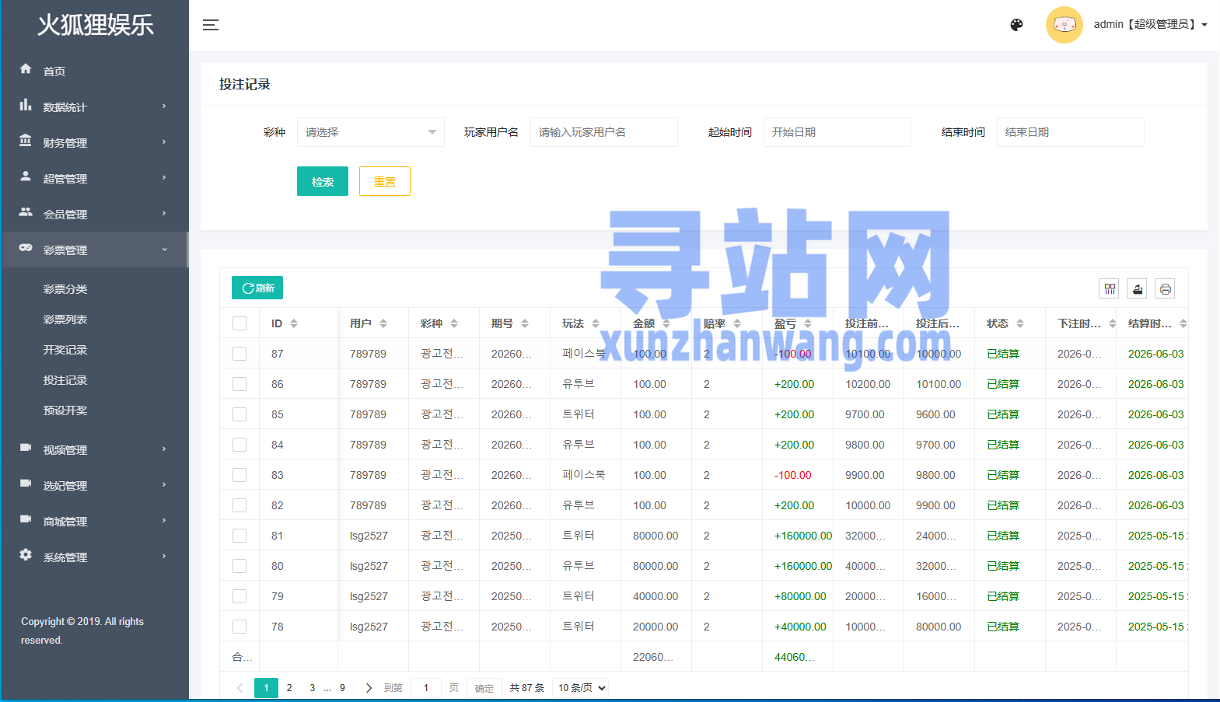This screenshot has height=702, width=1220.
Task: Go to page 9
Action: [342, 688]
